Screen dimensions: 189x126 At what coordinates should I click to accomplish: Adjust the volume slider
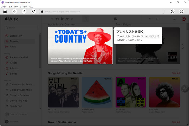[157, 19]
